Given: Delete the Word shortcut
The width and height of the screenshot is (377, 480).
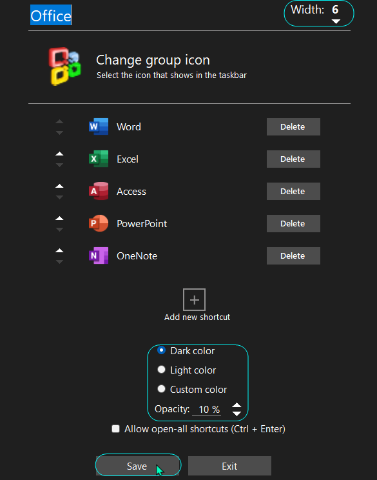Looking at the screenshot, I should [x=293, y=126].
